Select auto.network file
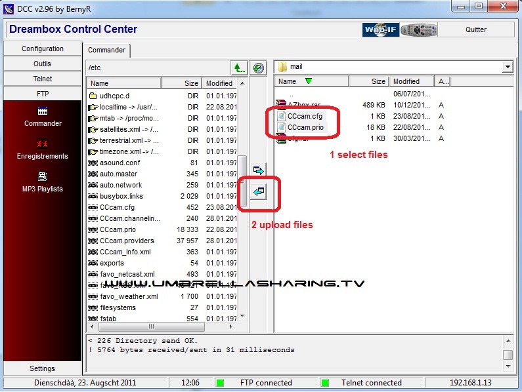The image size is (522, 392). [x=162, y=186]
